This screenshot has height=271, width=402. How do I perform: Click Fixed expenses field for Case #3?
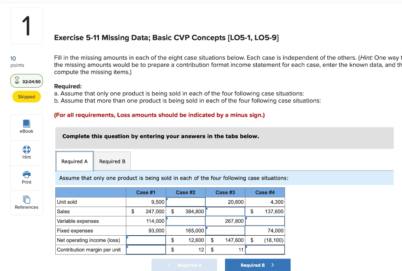click(225, 231)
